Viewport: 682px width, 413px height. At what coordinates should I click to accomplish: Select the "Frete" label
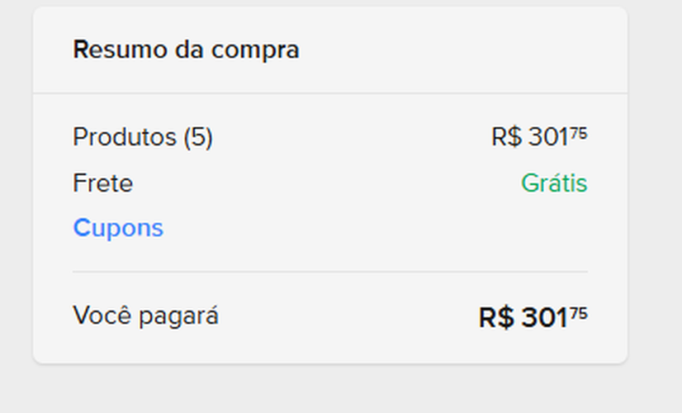coord(102,183)
